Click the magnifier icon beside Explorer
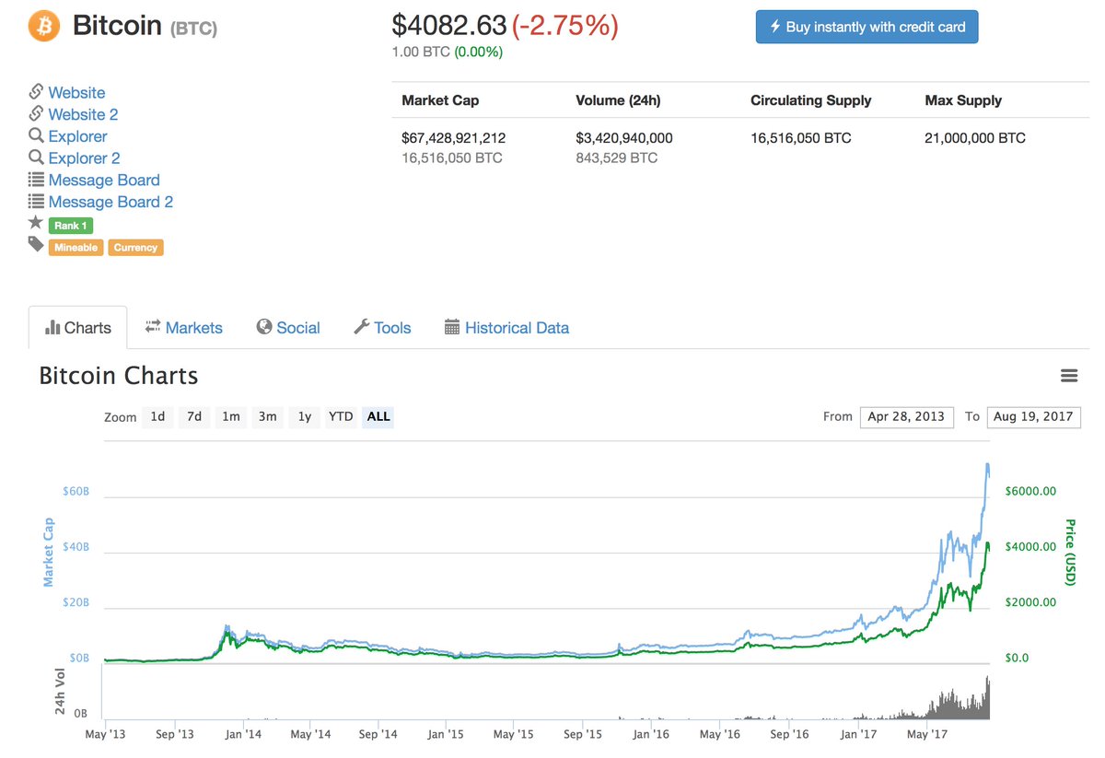The image size is (1105, 758). pyautogui.click(x=36, y=135)
